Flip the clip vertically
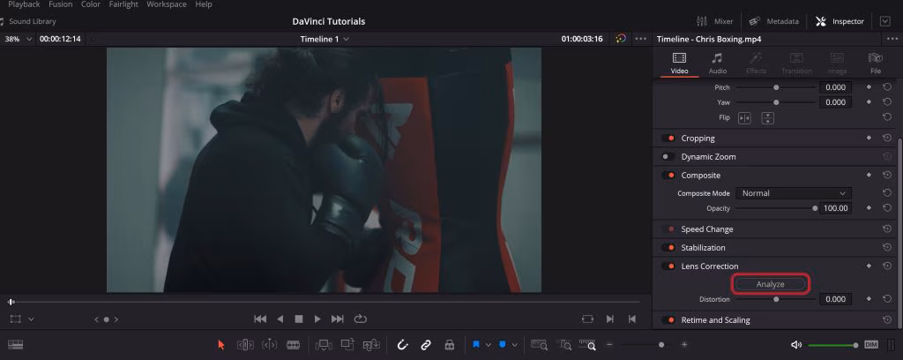Image resolution: width=903 pixels, height=360 pixels. pos(768,117)
